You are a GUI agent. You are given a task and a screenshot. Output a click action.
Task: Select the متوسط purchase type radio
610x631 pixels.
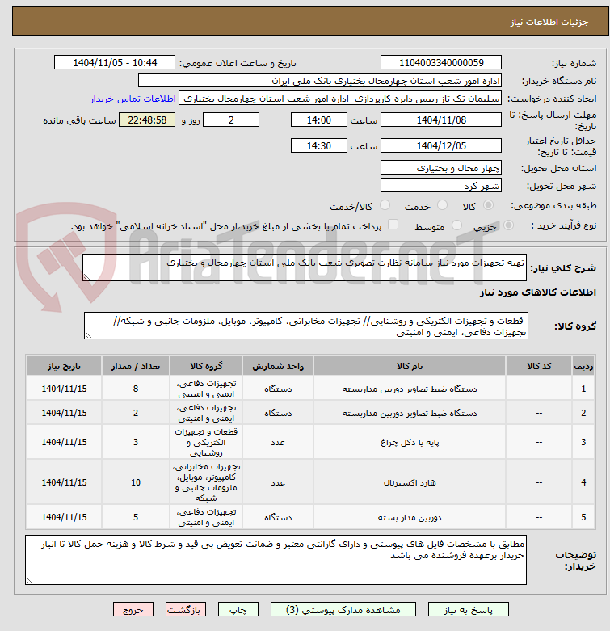click(x=456, y=225)
